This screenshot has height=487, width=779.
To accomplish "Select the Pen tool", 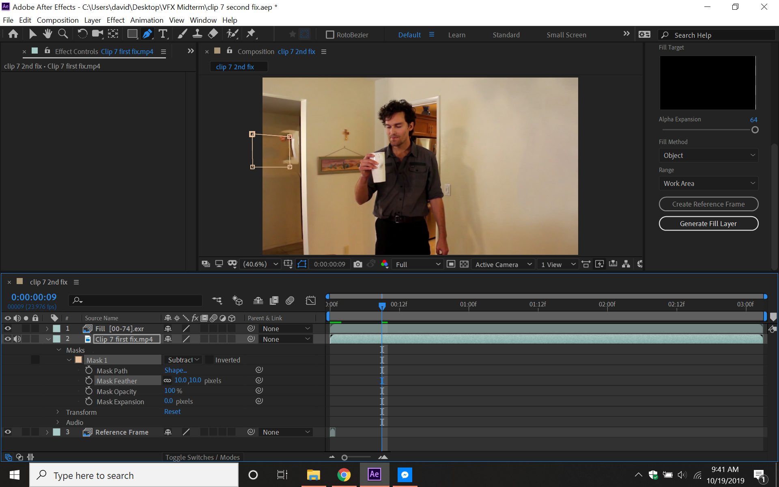I will point(147,34).
